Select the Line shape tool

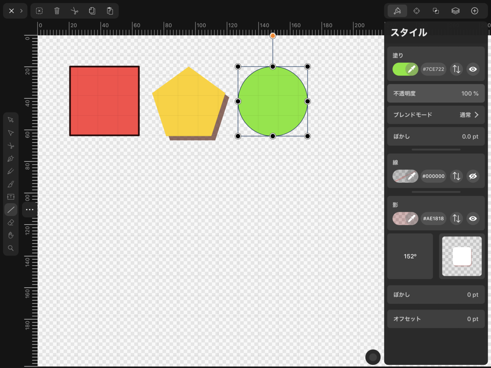[11, 210]
